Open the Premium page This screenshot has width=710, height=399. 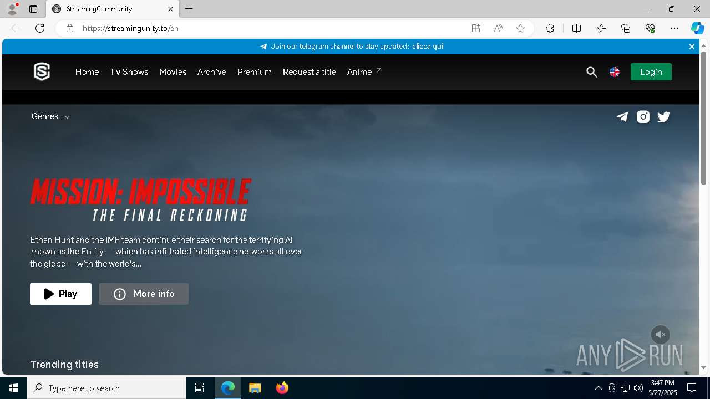255,72
